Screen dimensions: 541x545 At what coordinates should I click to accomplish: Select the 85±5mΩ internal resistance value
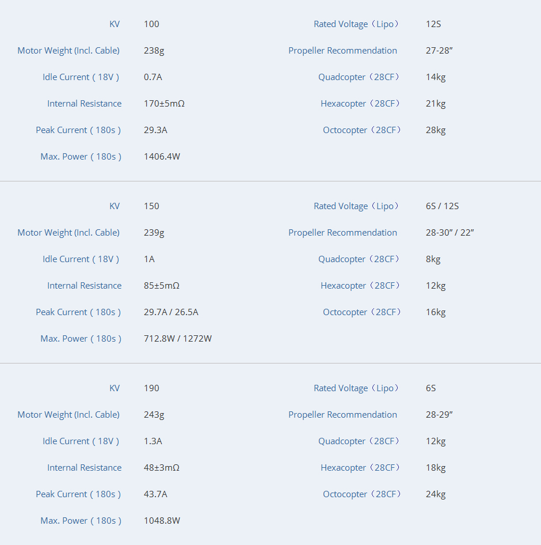tap(162, 286)
